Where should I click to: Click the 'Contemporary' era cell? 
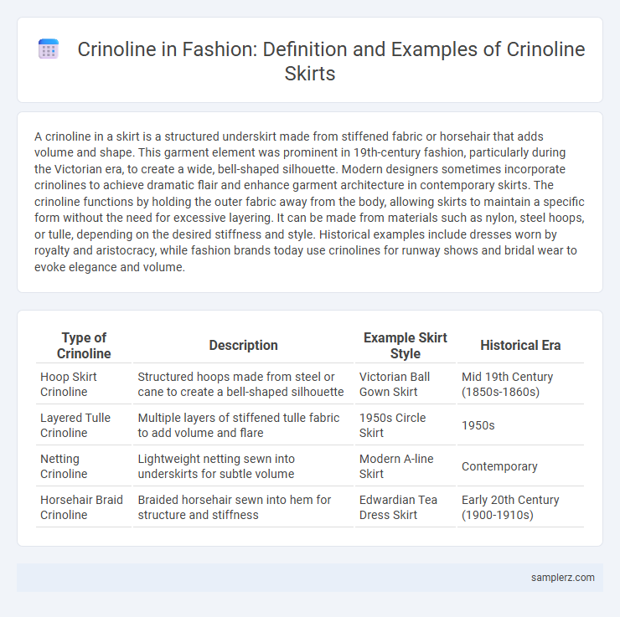pos(520,466)
